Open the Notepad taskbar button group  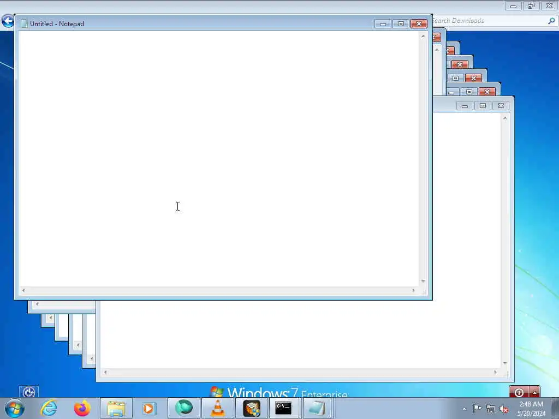click(317, 408)
